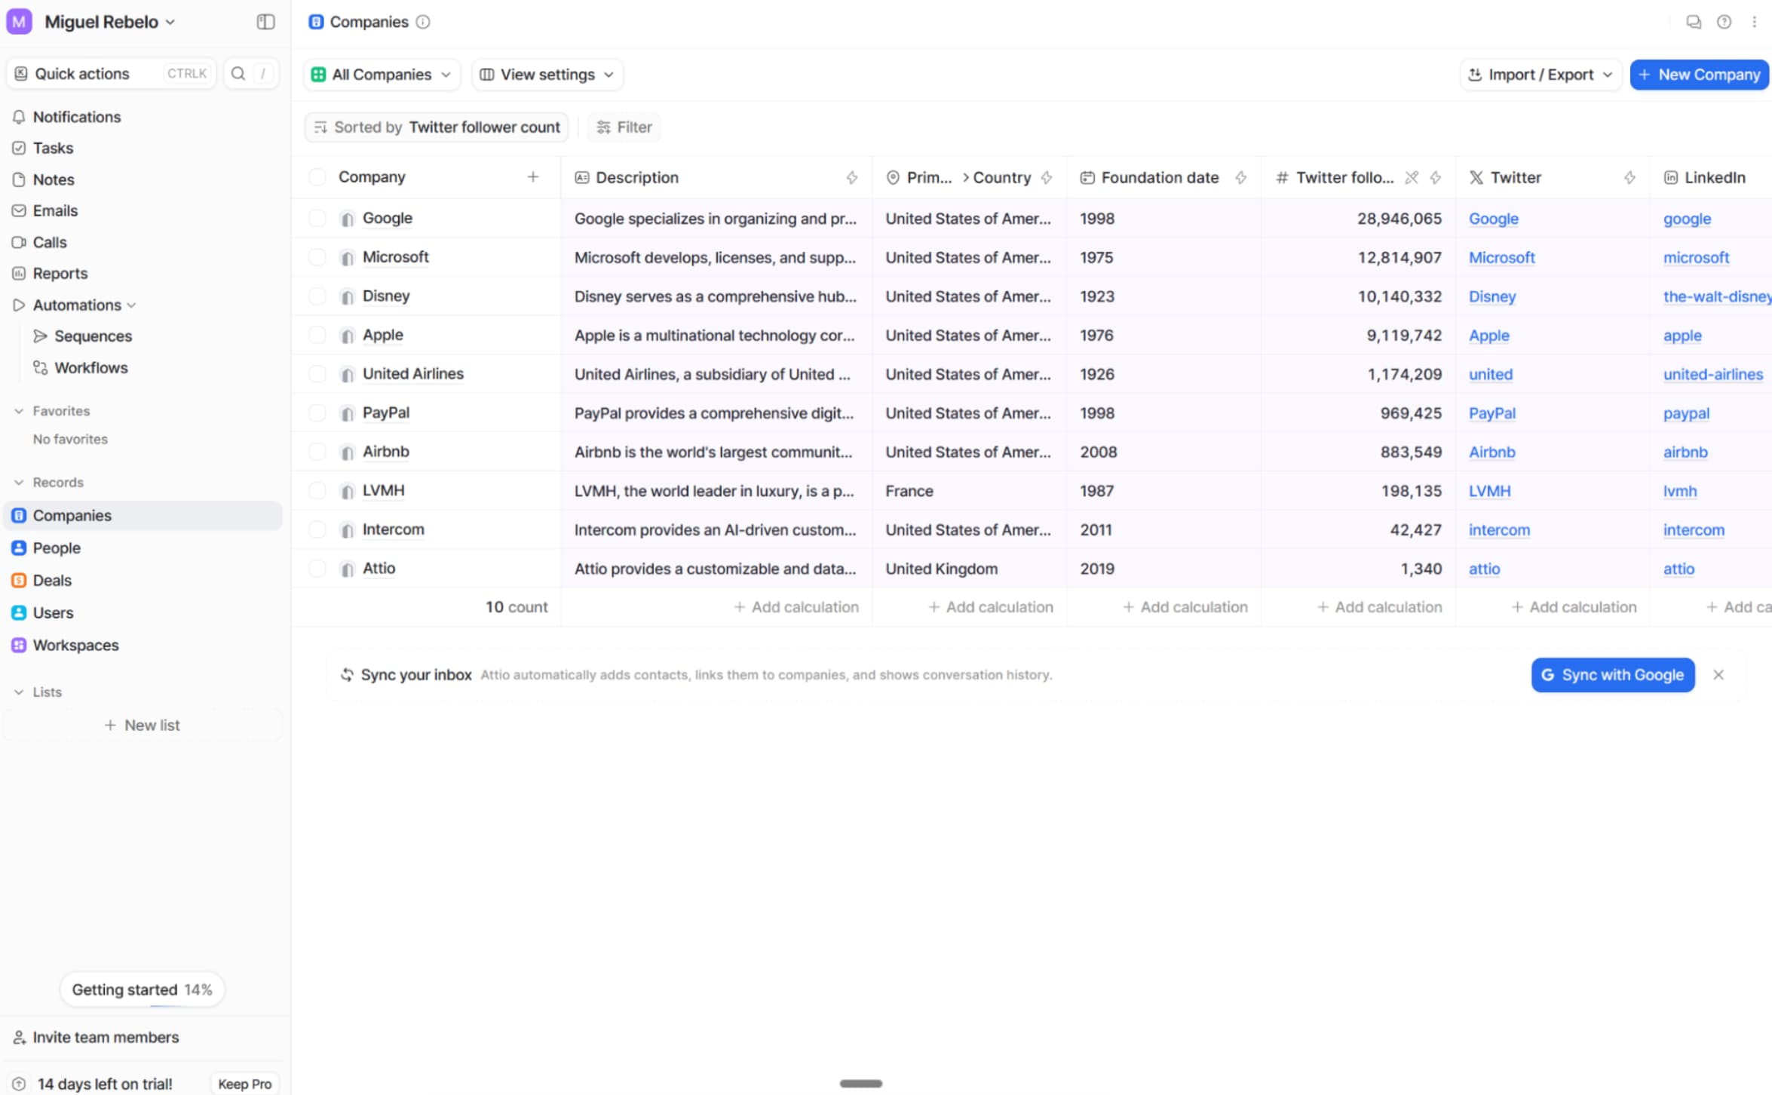This screenshot has width=1772, height=1095.
Task: Open the Import / Export dropdown
Action: coord(1541,75)
